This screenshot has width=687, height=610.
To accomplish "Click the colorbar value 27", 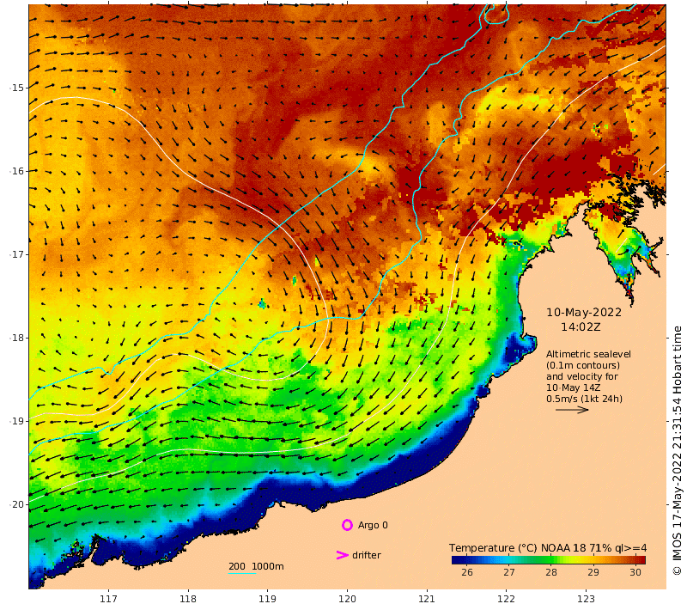I will (x=508, y=572).
